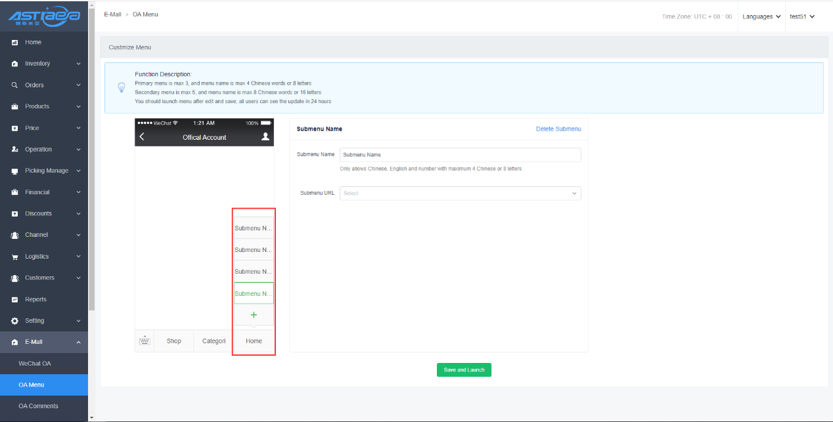This screenshot has width=833, height=422.
Task: Click the Submenu Name text field
Action: [460, 155]
